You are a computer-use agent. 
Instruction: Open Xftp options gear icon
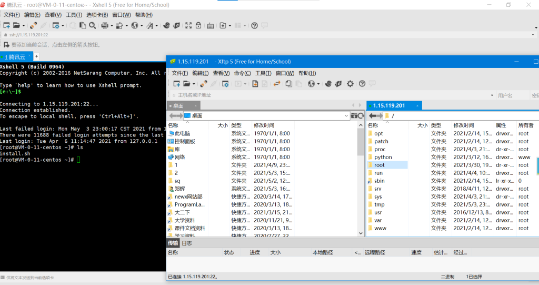[350, 84]
